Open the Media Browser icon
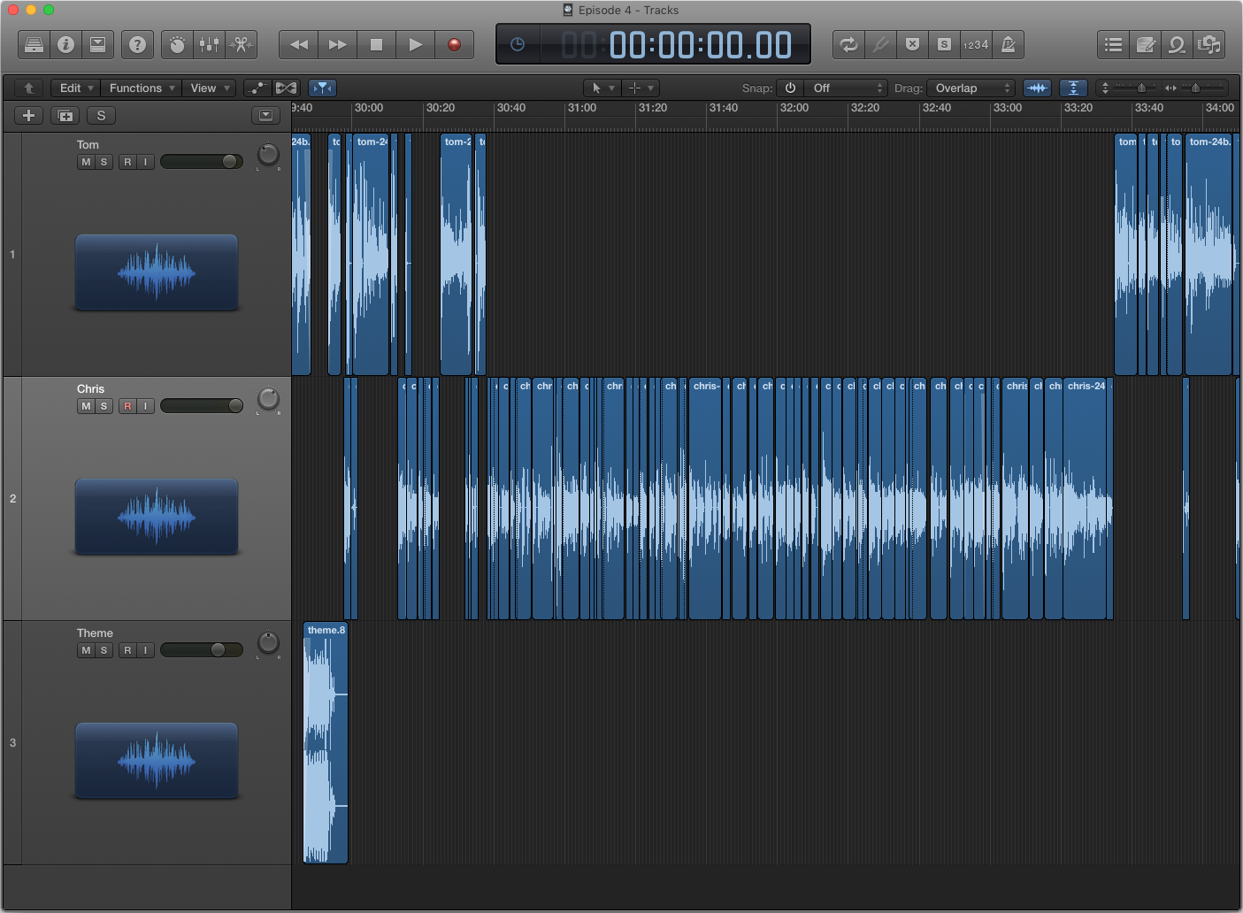The width and height of the screenshot is (1243, 913). coord(1209,44)
